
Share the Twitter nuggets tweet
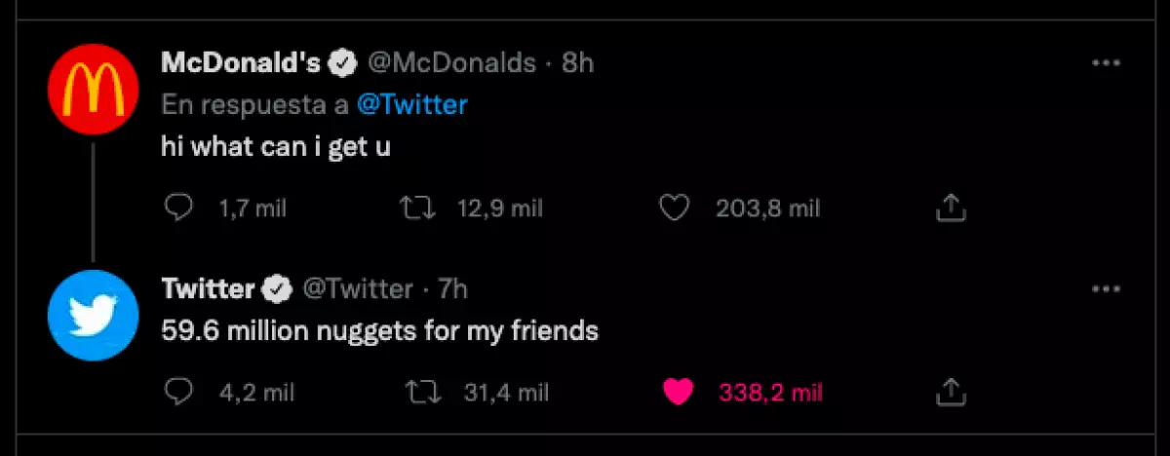coord(951,392)
